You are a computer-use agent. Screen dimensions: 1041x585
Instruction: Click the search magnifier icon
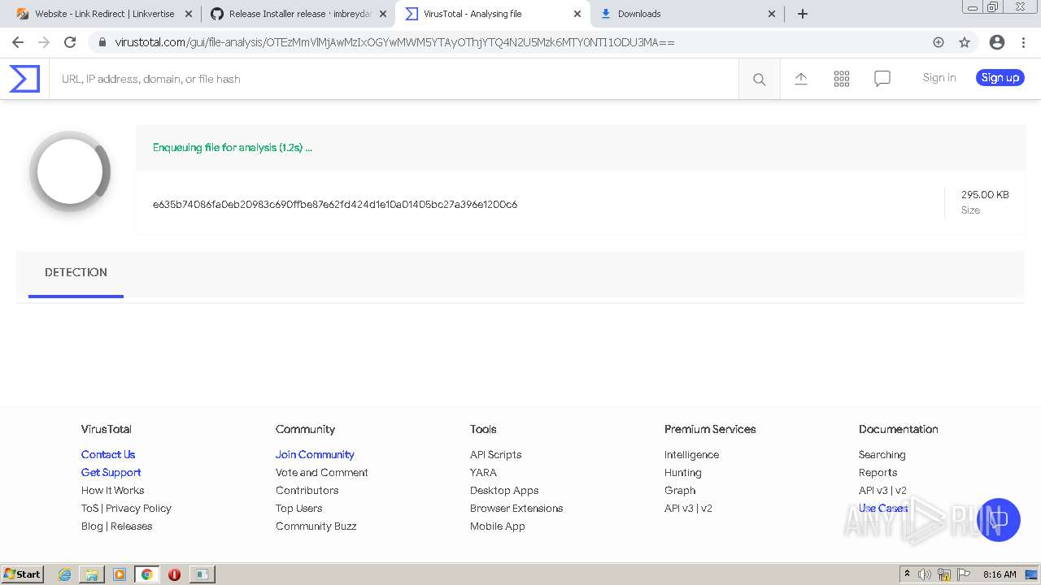coord(760,79)
